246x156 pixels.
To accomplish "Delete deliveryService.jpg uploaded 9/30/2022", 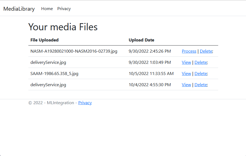I will pyautogui.click(x=201, y=62).
